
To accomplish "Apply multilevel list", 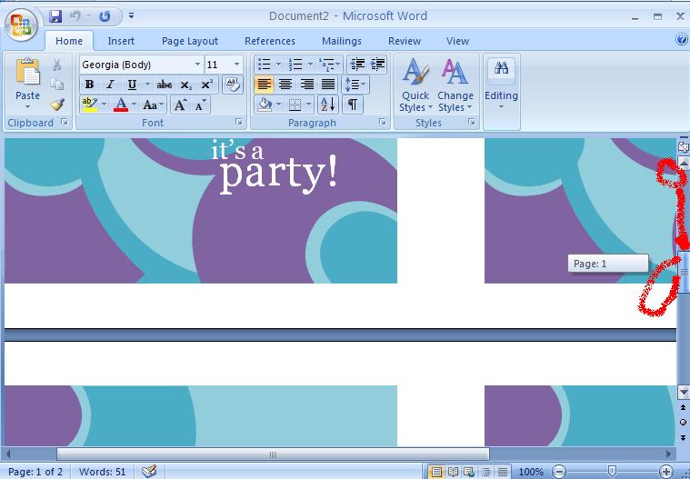I will [329, 65].
